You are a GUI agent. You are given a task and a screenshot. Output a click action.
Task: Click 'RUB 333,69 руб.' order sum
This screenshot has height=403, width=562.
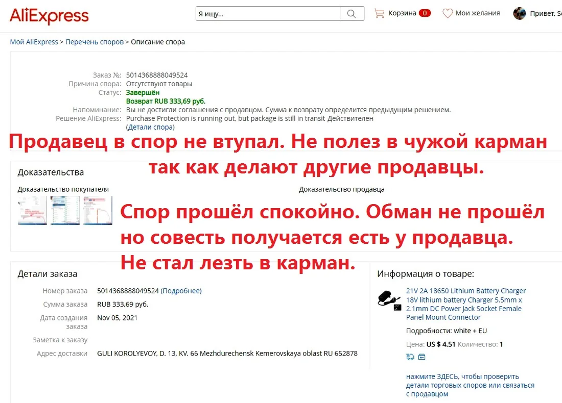123,304
